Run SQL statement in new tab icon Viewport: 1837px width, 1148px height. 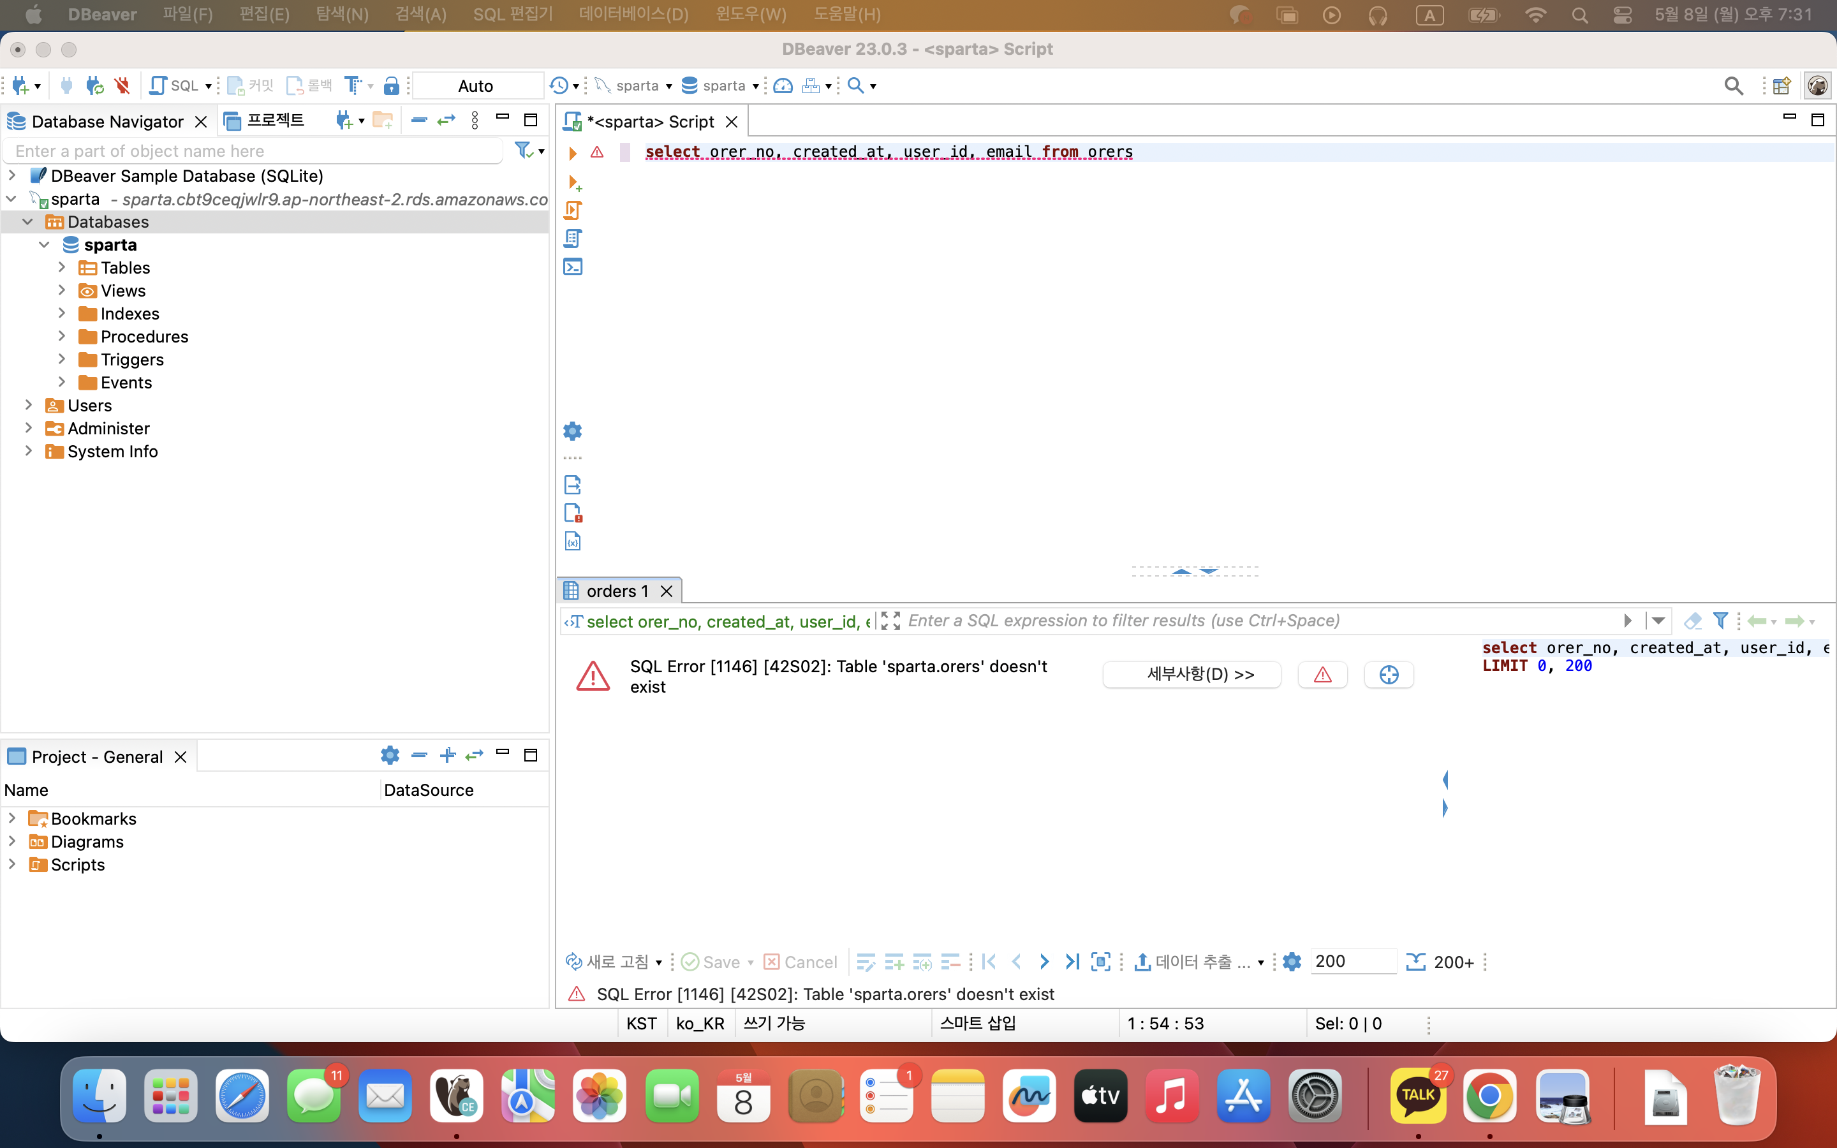click(575, 183)
